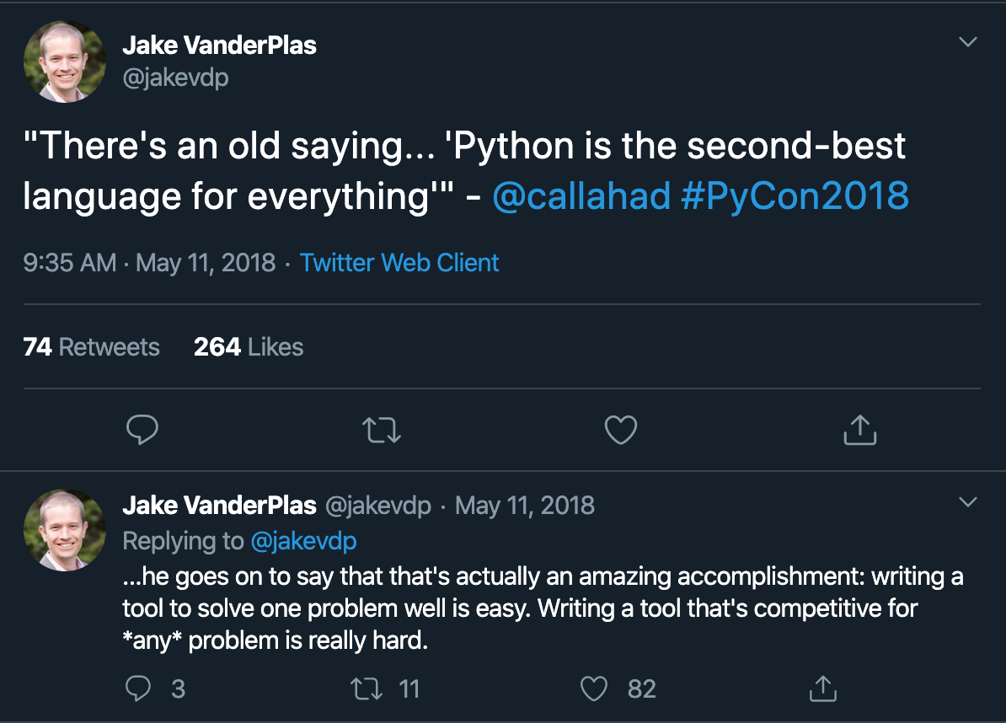Open the reply tweet's more-options chevron

[968, 502]
